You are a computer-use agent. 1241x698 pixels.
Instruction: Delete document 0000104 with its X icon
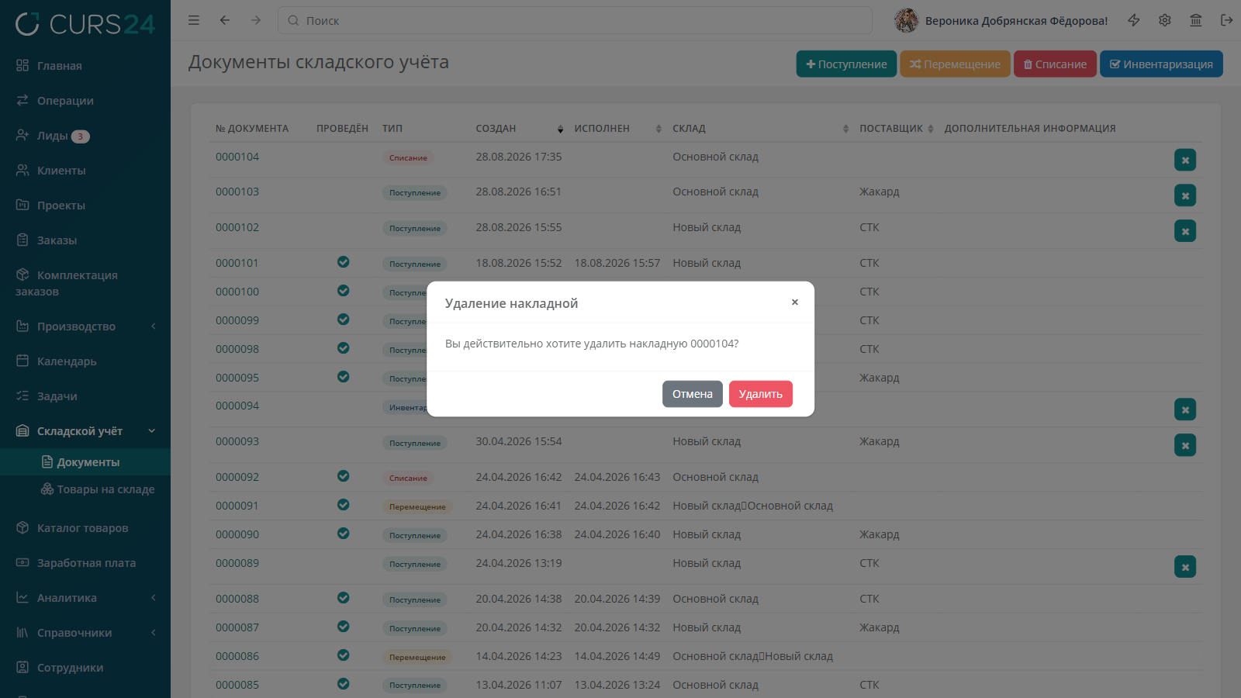point(1185,161)
